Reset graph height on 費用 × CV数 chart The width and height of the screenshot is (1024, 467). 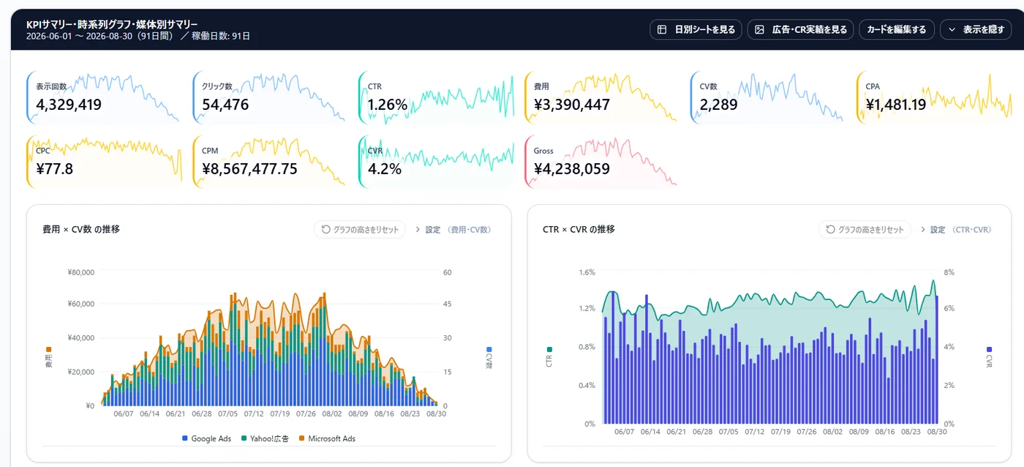coord(360,229)
